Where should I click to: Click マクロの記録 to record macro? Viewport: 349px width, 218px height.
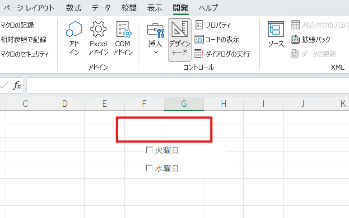coord(17,25)
